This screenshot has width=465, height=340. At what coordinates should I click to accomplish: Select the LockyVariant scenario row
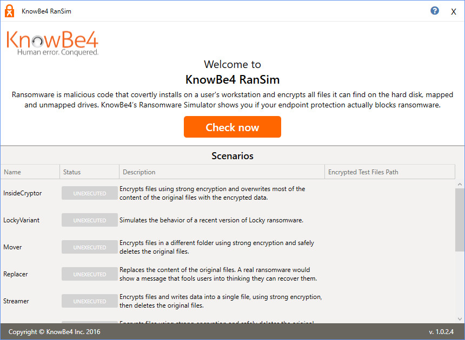coord(228,220)
